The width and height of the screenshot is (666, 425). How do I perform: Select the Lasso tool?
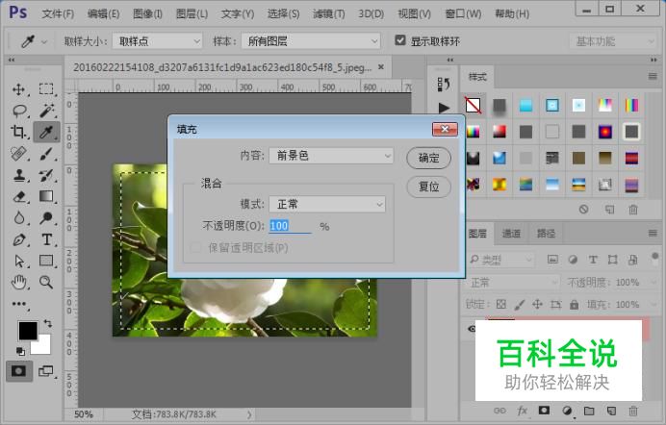click(19, 112)
